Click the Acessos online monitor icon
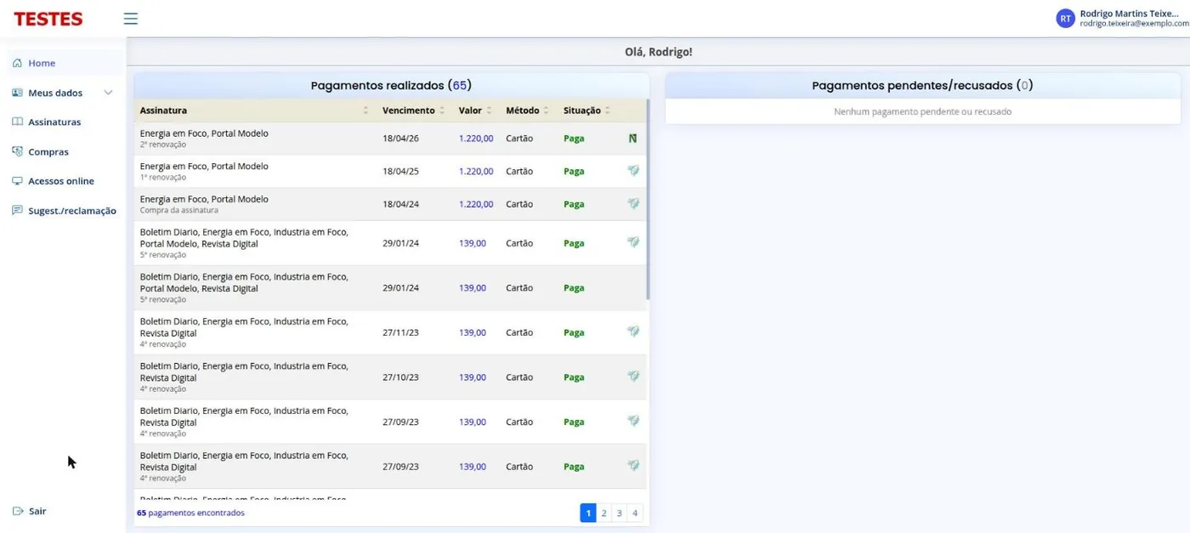Screen dimensions: 1190x533 tap(17, 181)
